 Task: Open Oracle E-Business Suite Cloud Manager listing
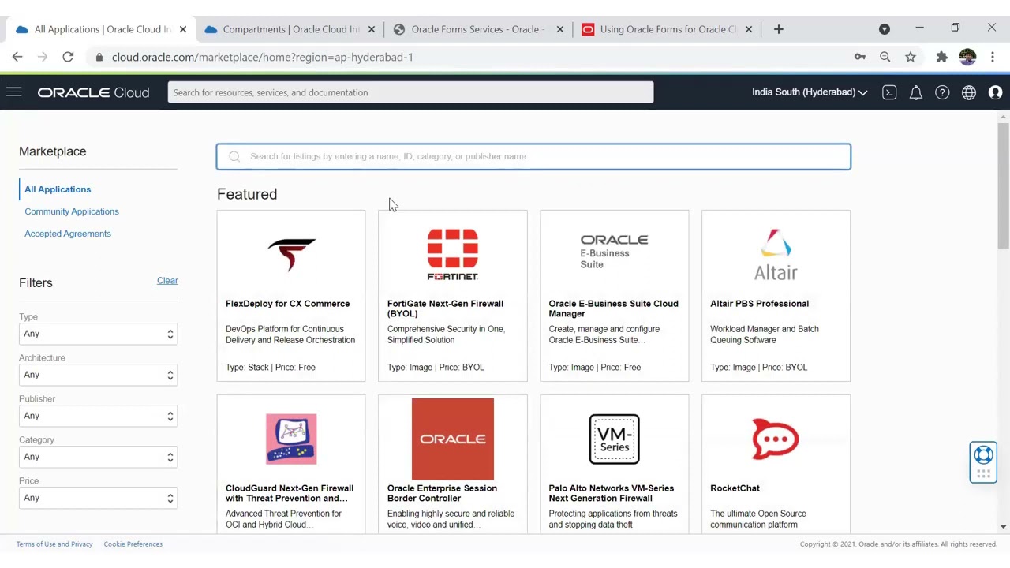click(613, 308)
